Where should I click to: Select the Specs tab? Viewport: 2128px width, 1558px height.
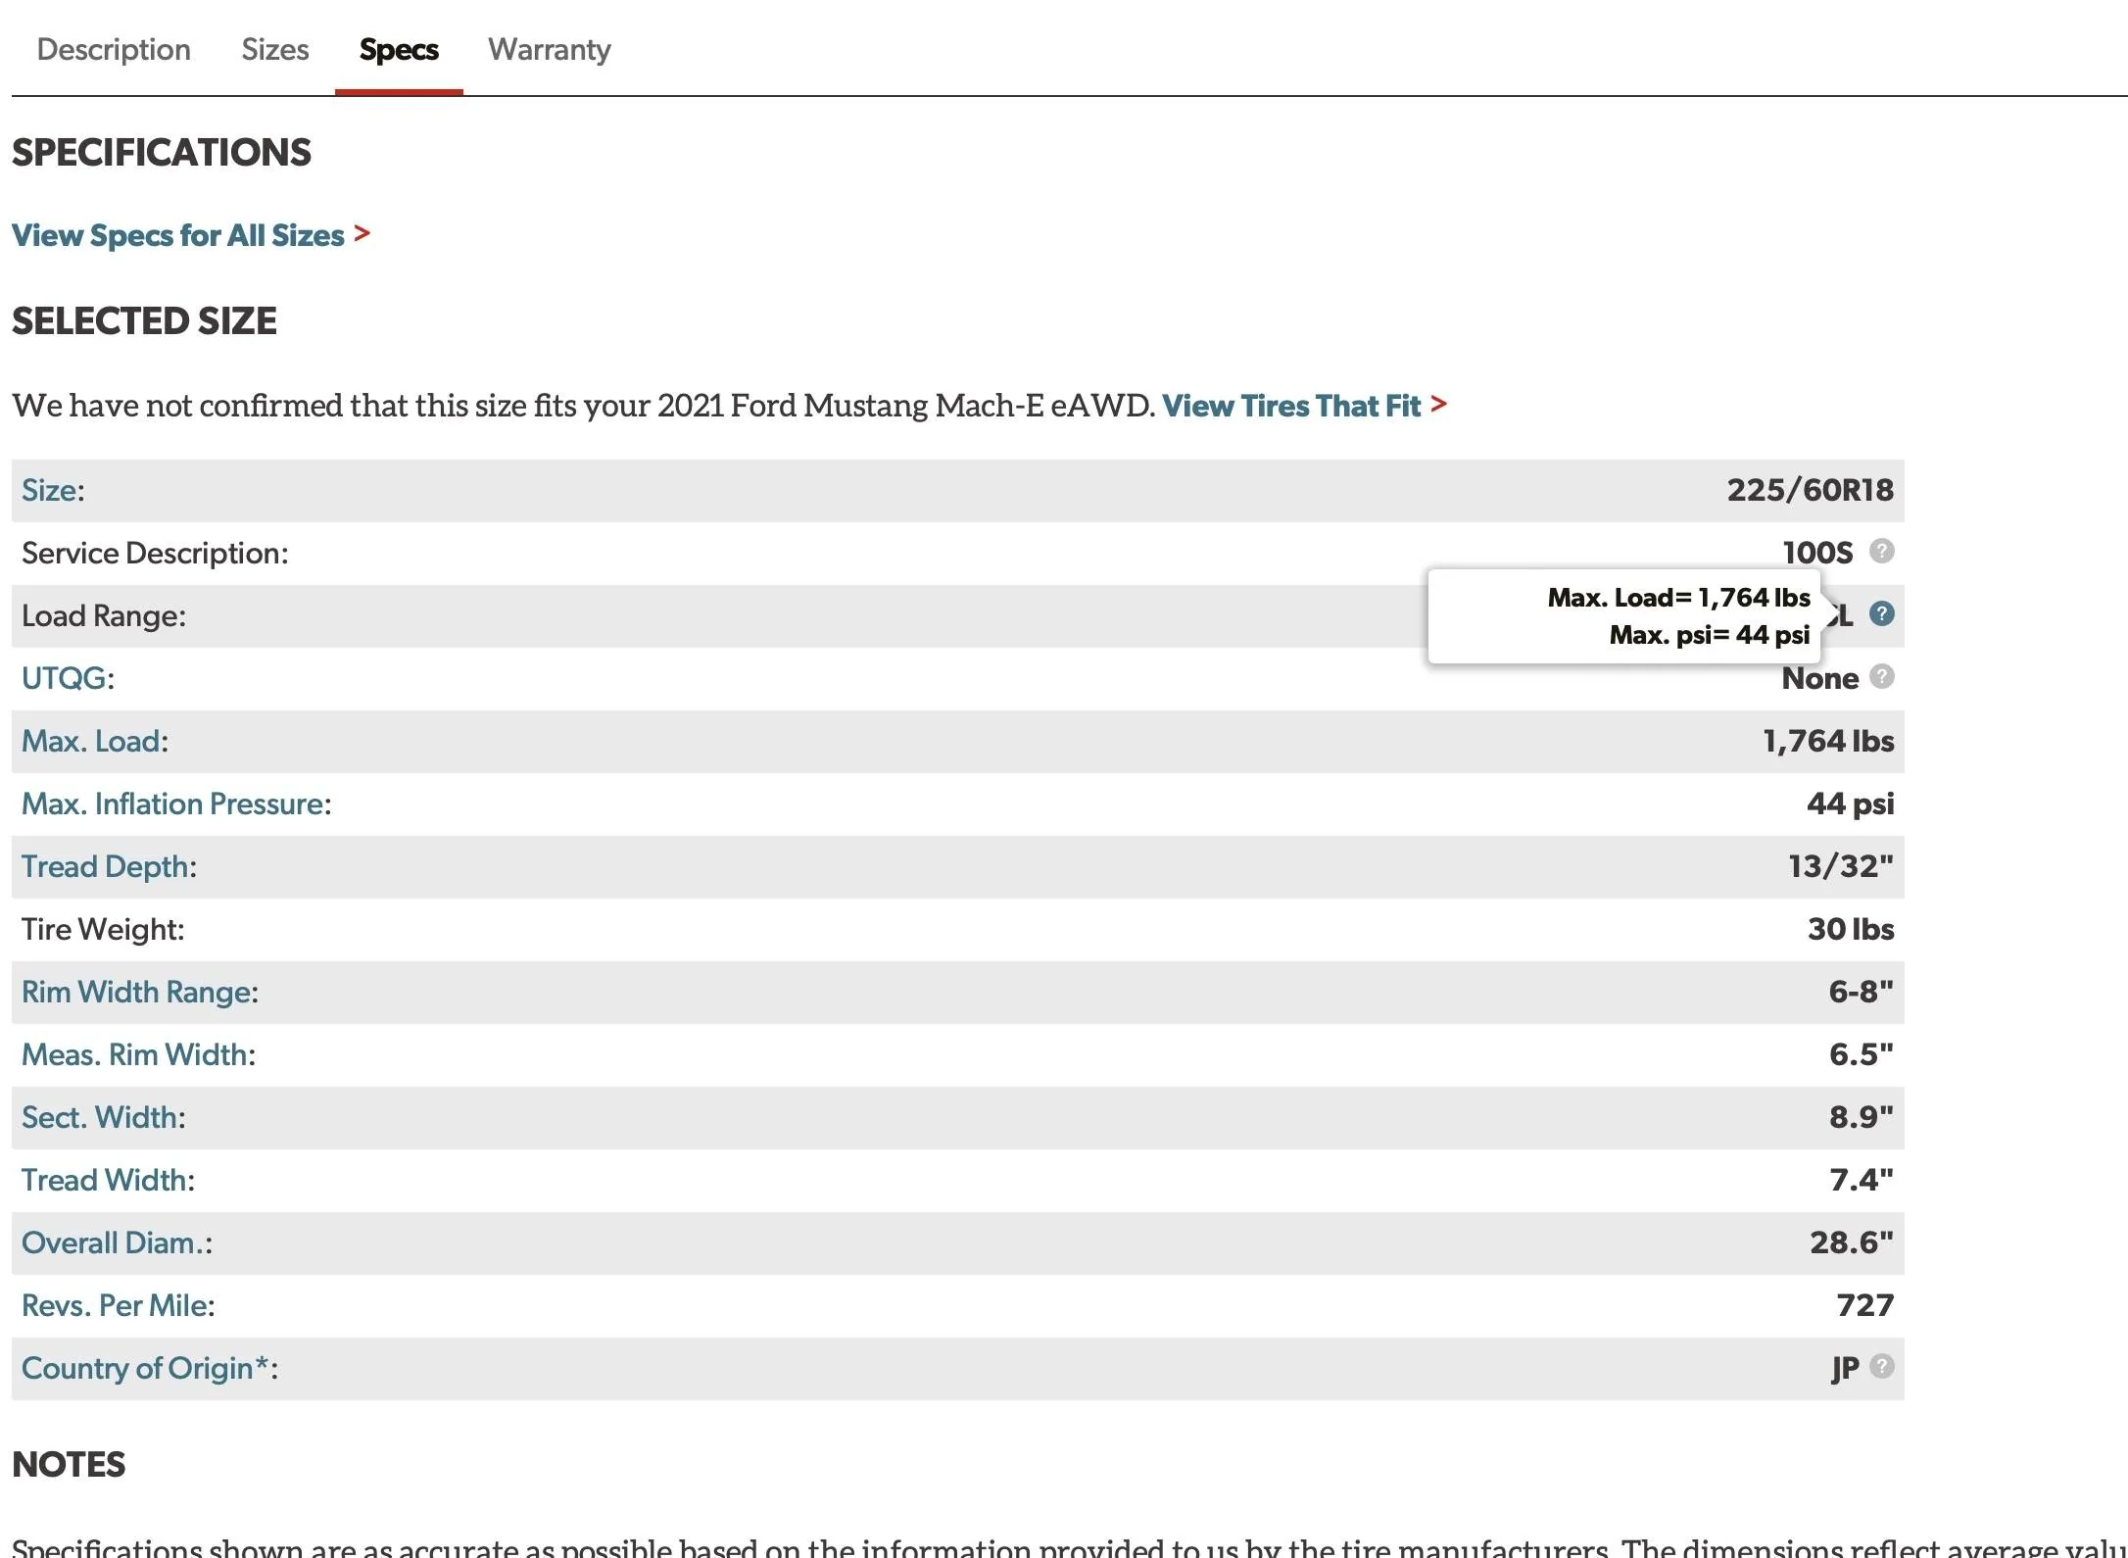click(399, 49)
